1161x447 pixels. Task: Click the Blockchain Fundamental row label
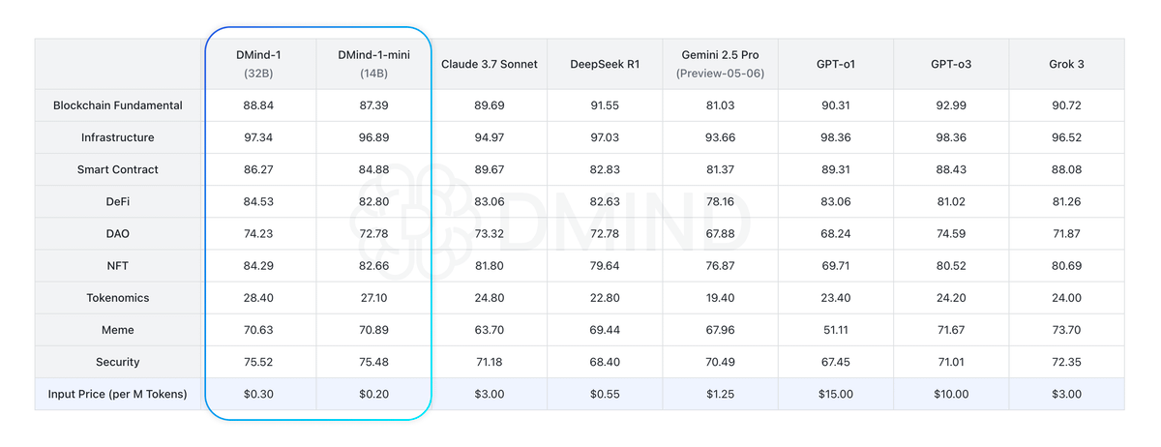coord(118,104)
